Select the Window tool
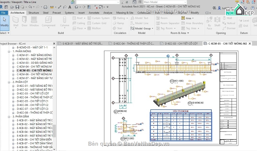This screenshot has height=151, width=257. point(34,21)
